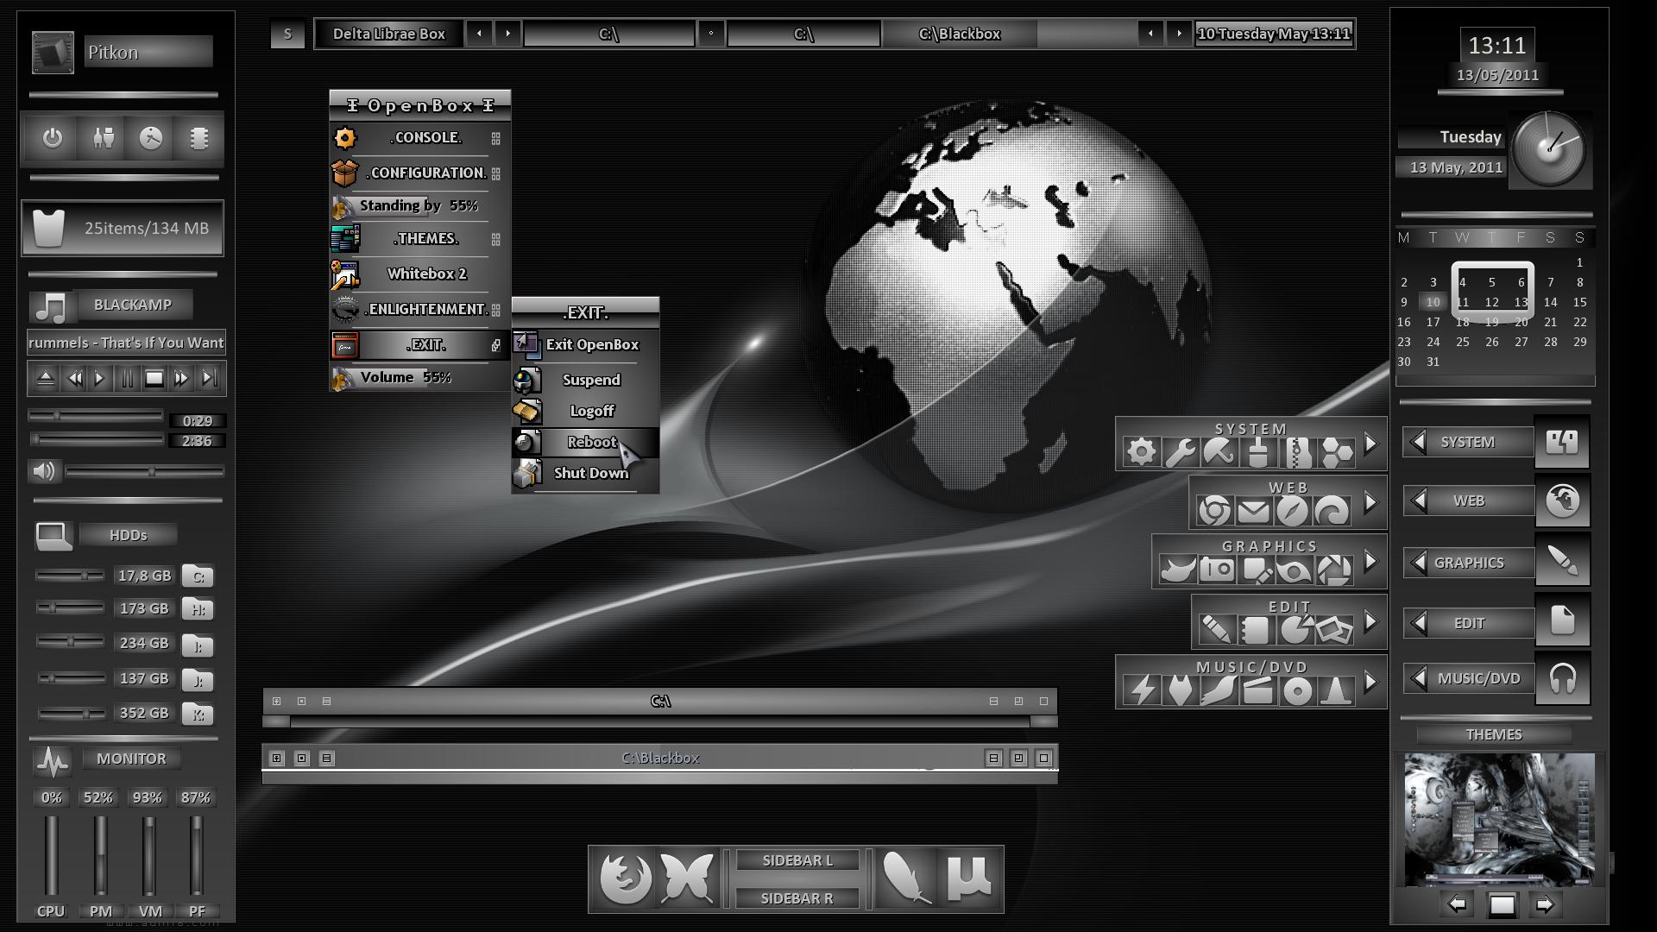Click the eject button in BLACKAMP
The width and height of the screenshot is (1657, 932).
tap(46, 378)
